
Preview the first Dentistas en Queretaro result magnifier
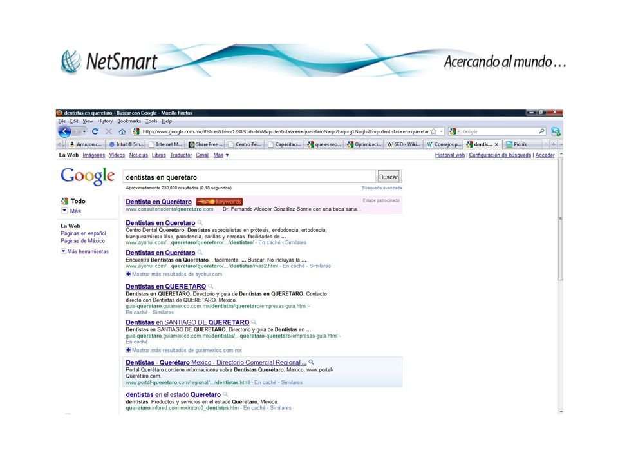(200, 222)
